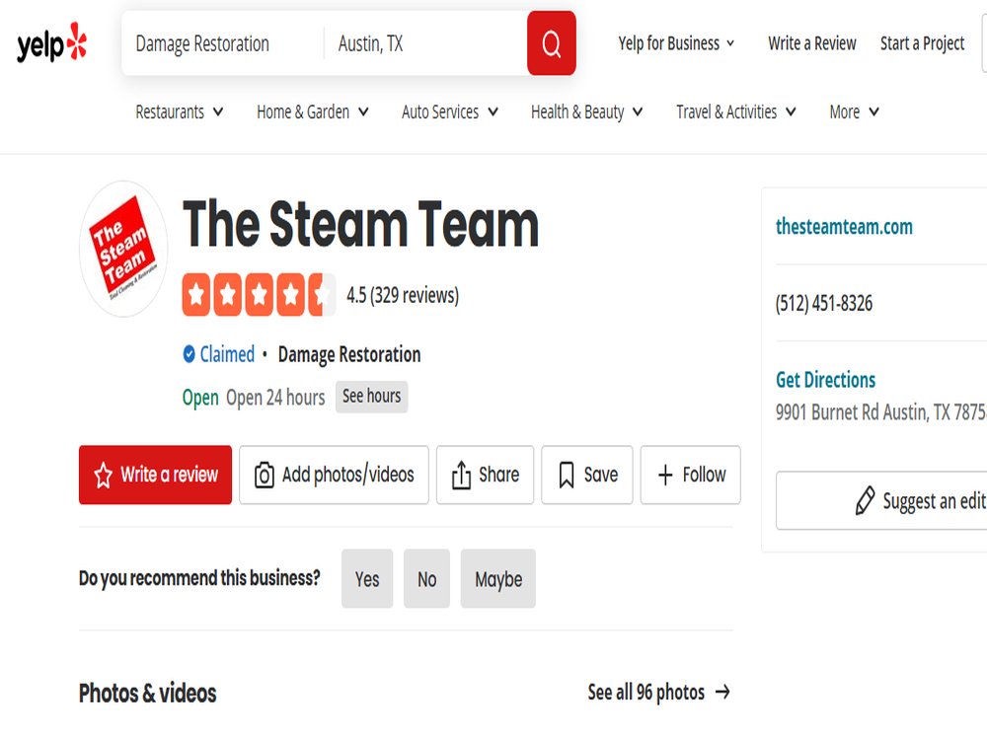Click the camera icon on Add photos/videos
This screenshot has width=987, height=740.
point(264,476)
